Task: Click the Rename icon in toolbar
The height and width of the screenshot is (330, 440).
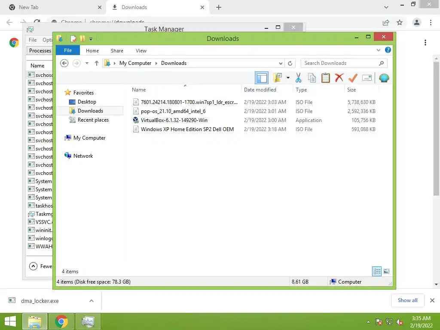Action: pos(367,78)
